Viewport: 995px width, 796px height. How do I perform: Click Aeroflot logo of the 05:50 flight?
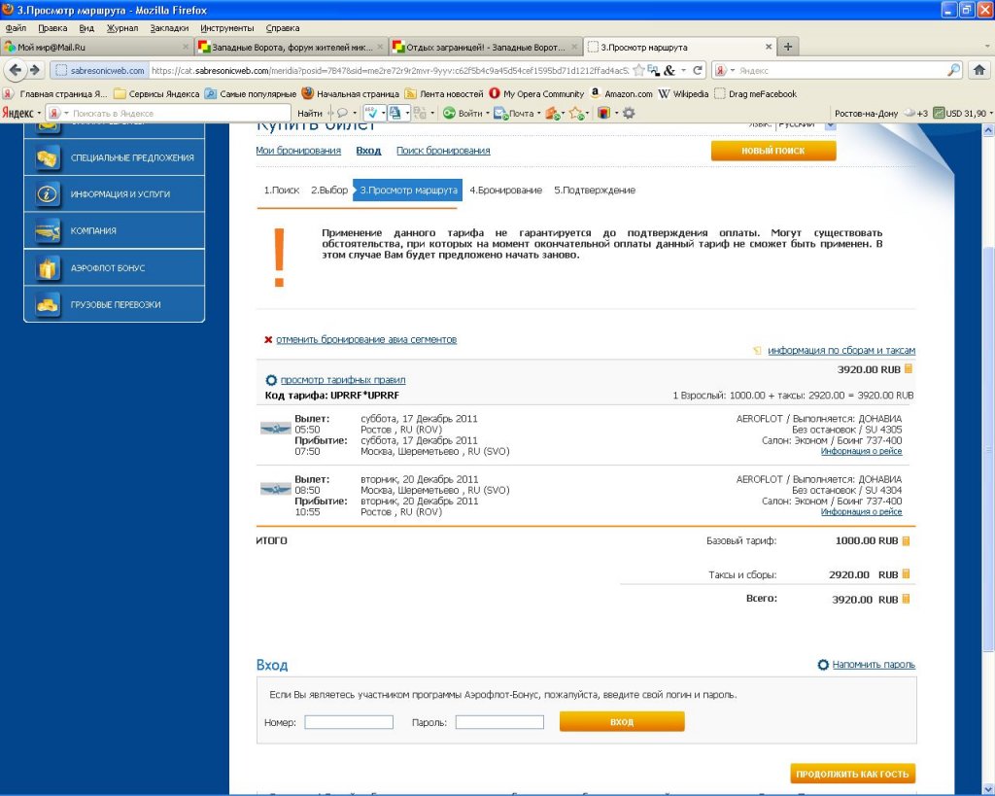pos(276,429)
